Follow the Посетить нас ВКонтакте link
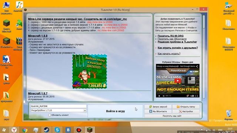Image resolution: width=237 pixels, height=133 pixels. click(172, 39)
